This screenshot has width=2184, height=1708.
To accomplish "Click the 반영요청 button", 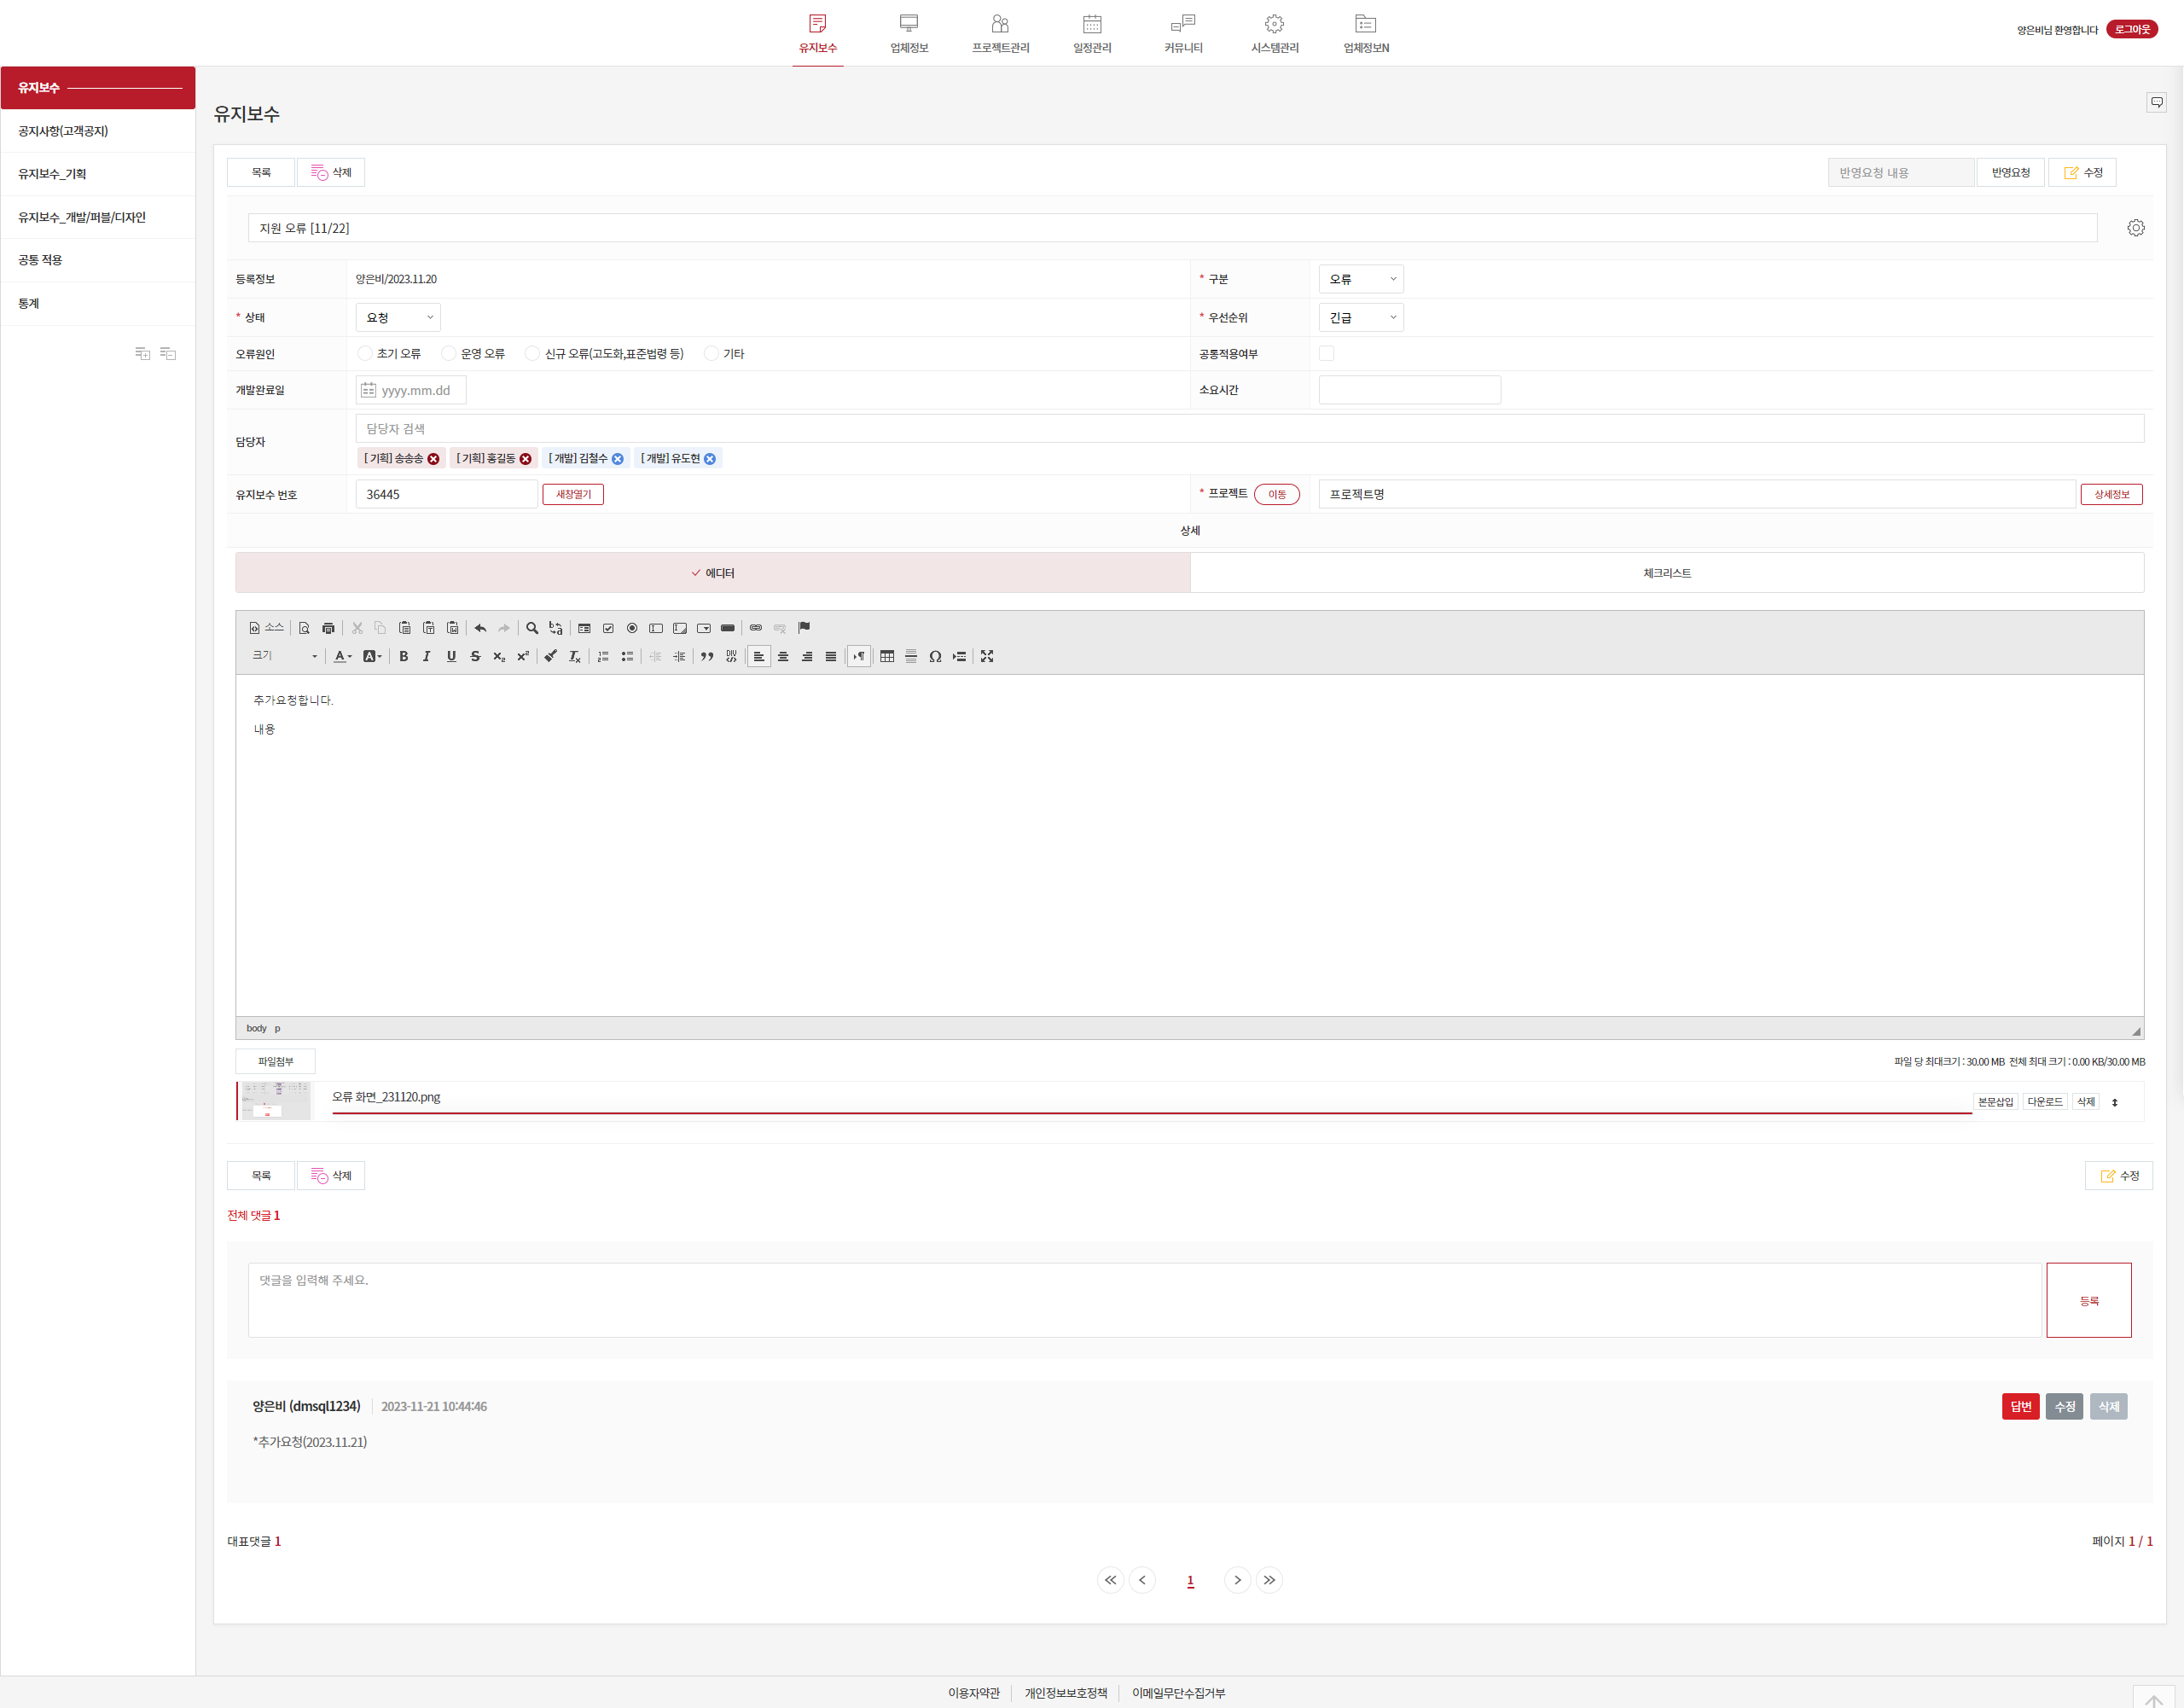I will [2010, 173].
